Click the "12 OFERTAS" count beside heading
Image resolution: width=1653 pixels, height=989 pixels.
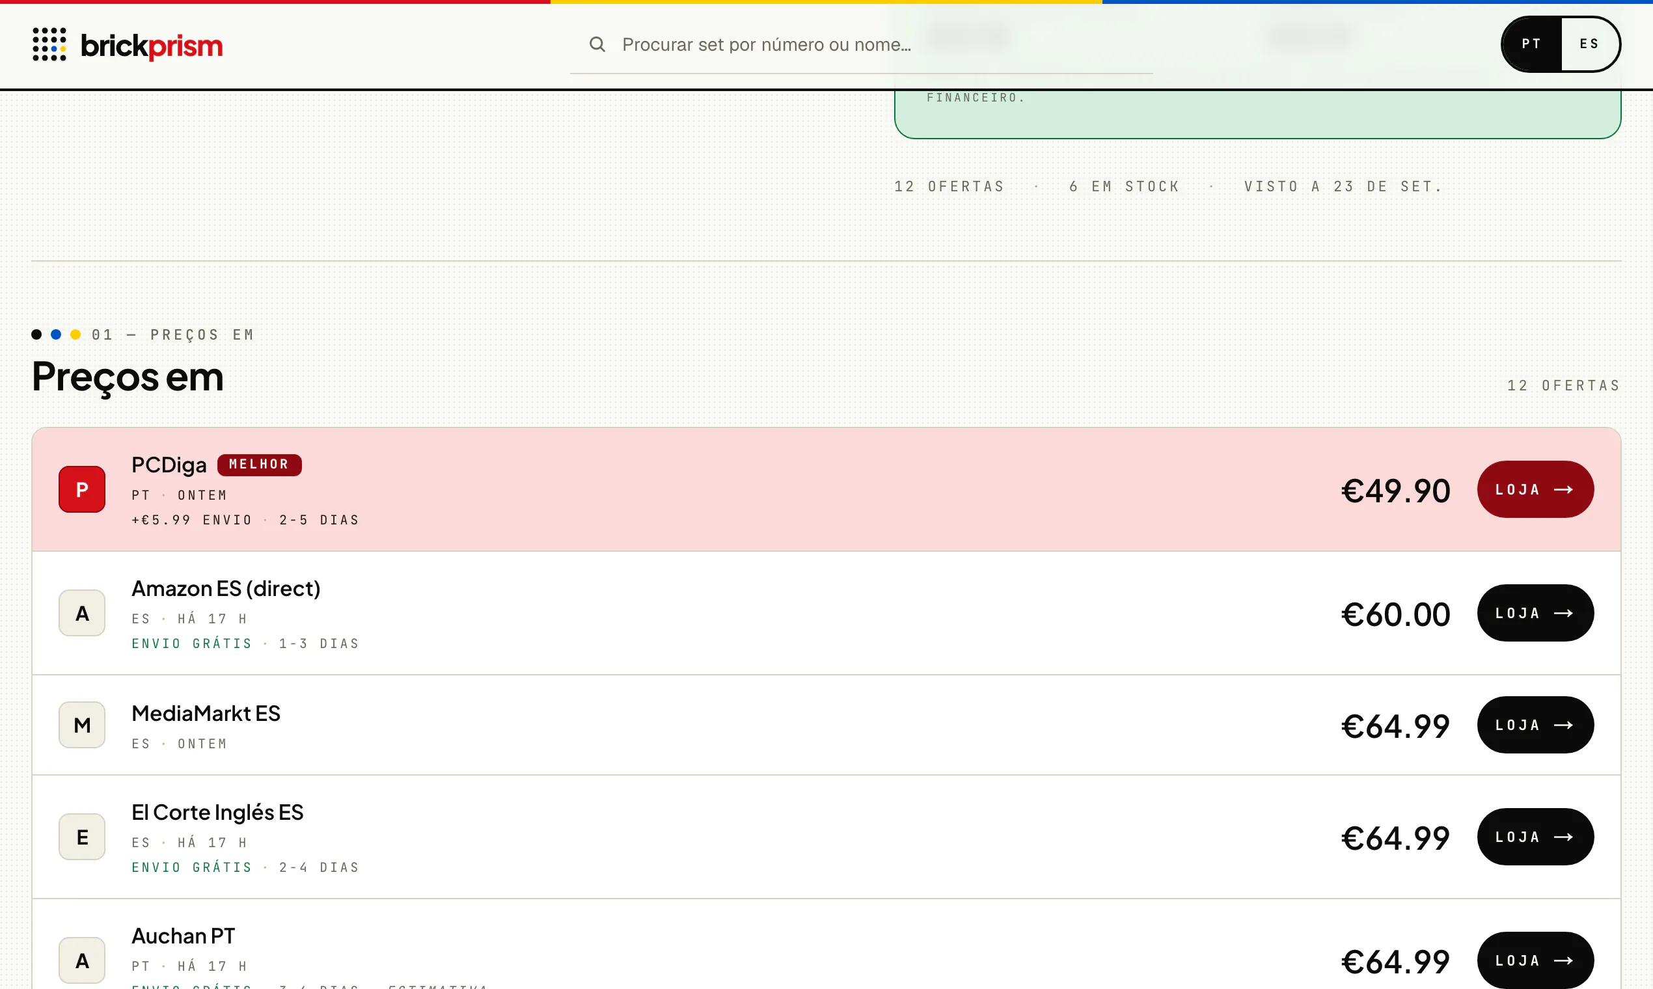(1564, 386)
